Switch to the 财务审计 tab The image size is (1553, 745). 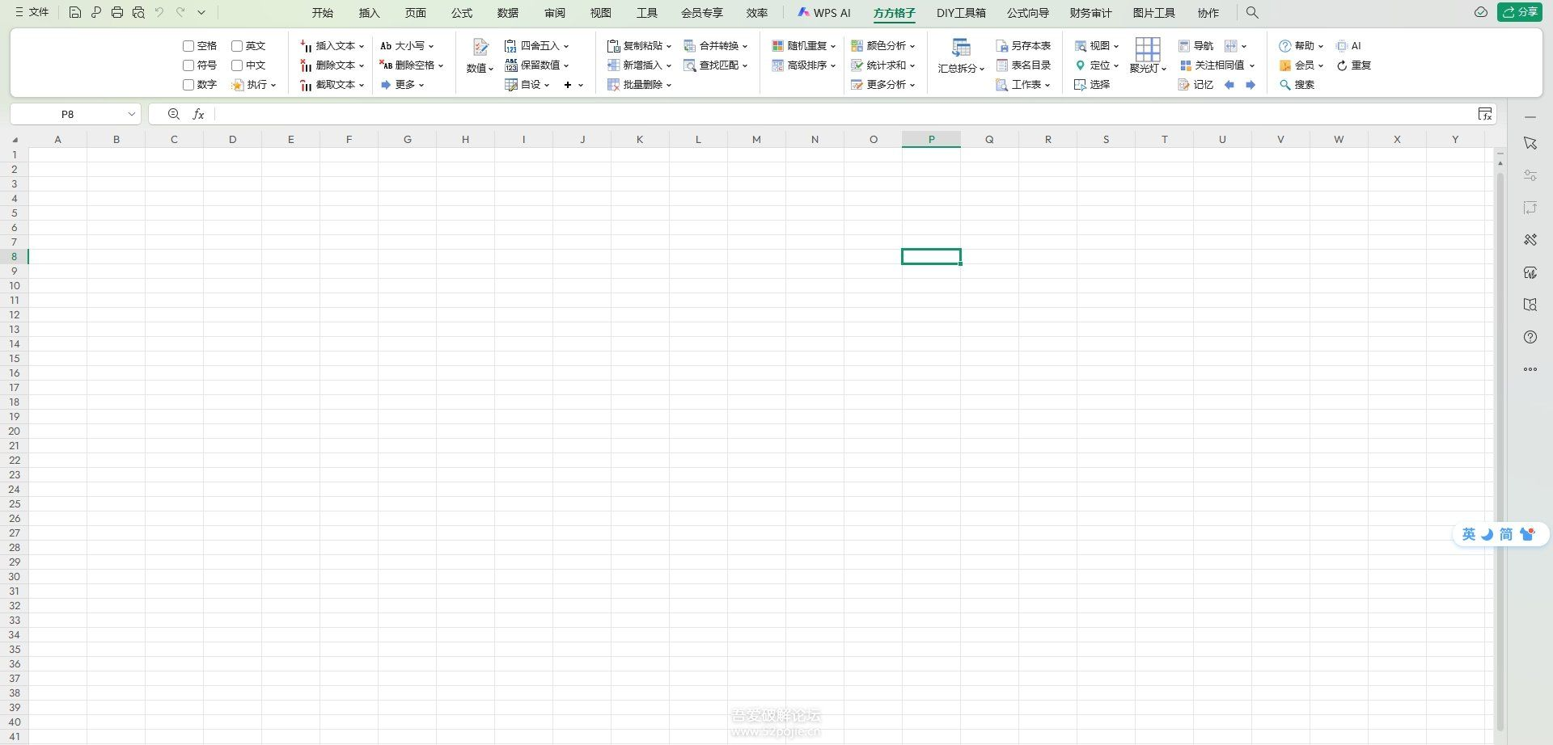click(1090, 13)
